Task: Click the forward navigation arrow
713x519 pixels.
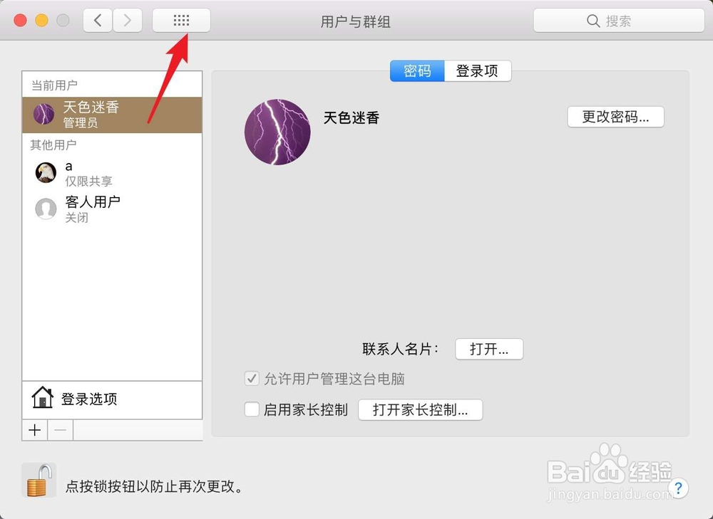Action: coord(128,20)
